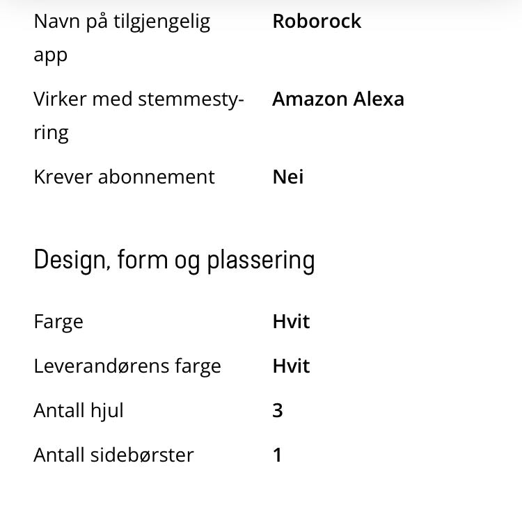
Task: Select the 'Hvit' value beside Leverandørens farge
Action: [292, 366]
